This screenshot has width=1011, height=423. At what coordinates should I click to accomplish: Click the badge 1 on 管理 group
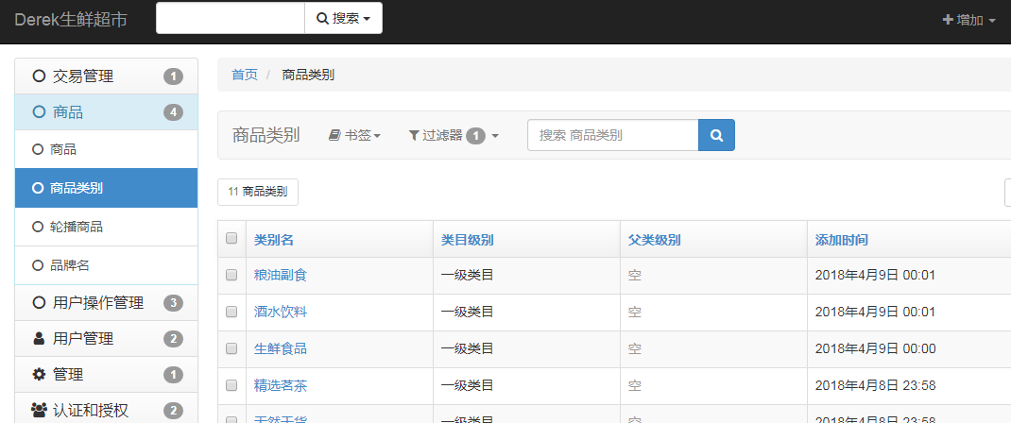pyautogui.click(x=173, y=375)
